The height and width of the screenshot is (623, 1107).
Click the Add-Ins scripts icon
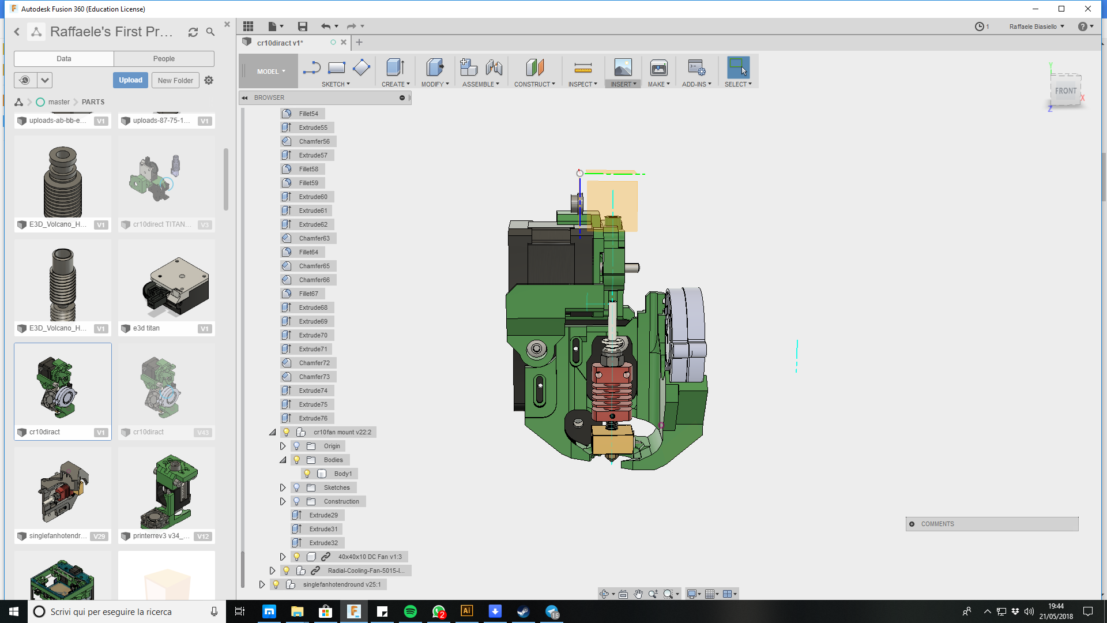(x=696, y=68)
